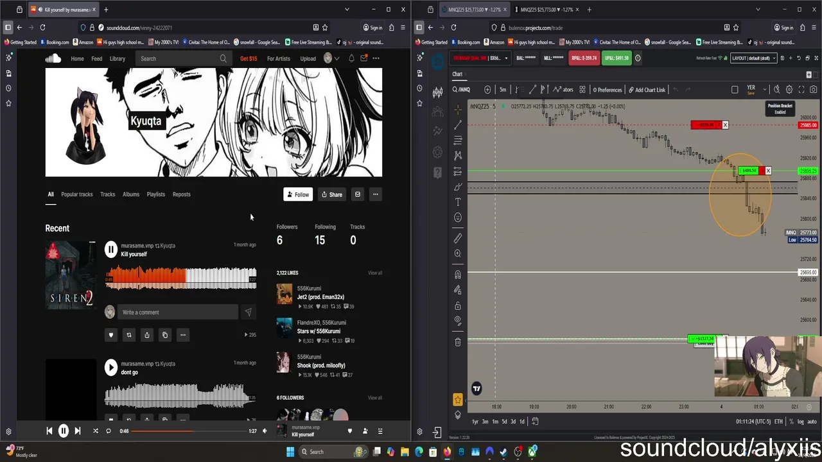Click share icon under 'Kill yourself' track
Image resolution: width=822 pixels, height=462 pixels.
coord(146,335)
